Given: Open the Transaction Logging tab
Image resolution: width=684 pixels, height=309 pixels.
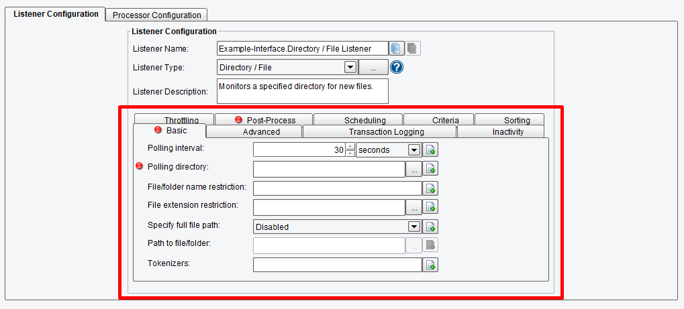Looking at the screenshot, I should pos(379,131).
